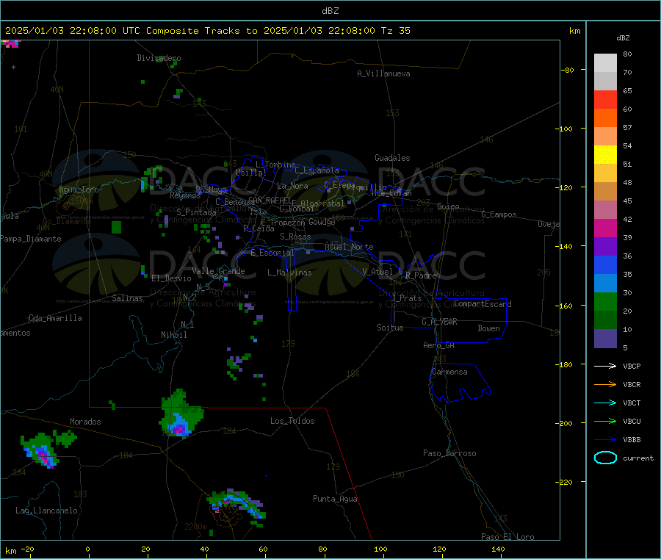Click the G_ALVEAR map label
The image size is (661, 559).
[439, 322]
